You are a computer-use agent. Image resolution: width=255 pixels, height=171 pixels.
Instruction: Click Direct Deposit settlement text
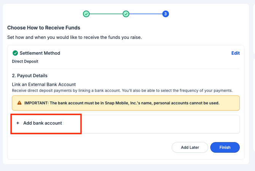[25, 61]
